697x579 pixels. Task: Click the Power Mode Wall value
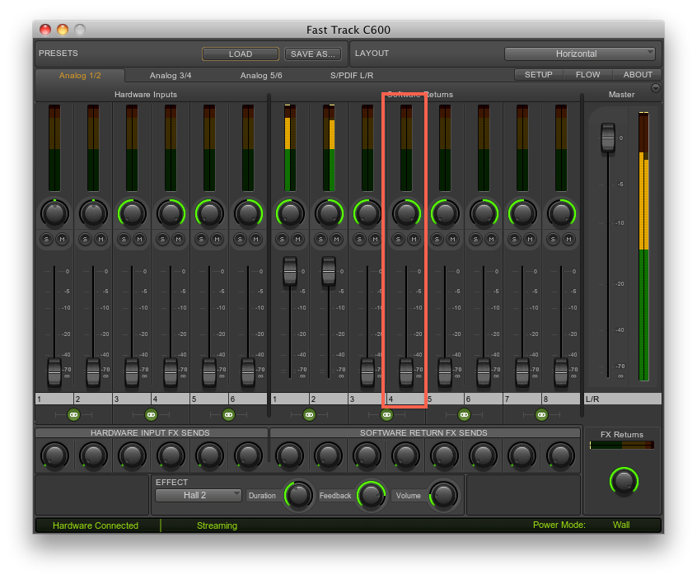[621, 525]
